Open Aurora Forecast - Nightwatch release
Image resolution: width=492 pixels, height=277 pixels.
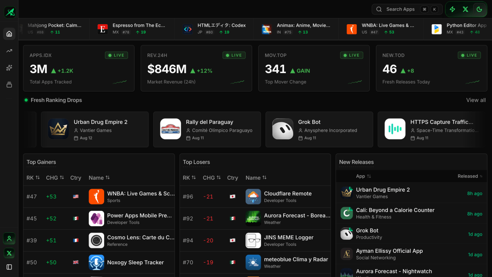pyautogui.click(x=394, y=271)
